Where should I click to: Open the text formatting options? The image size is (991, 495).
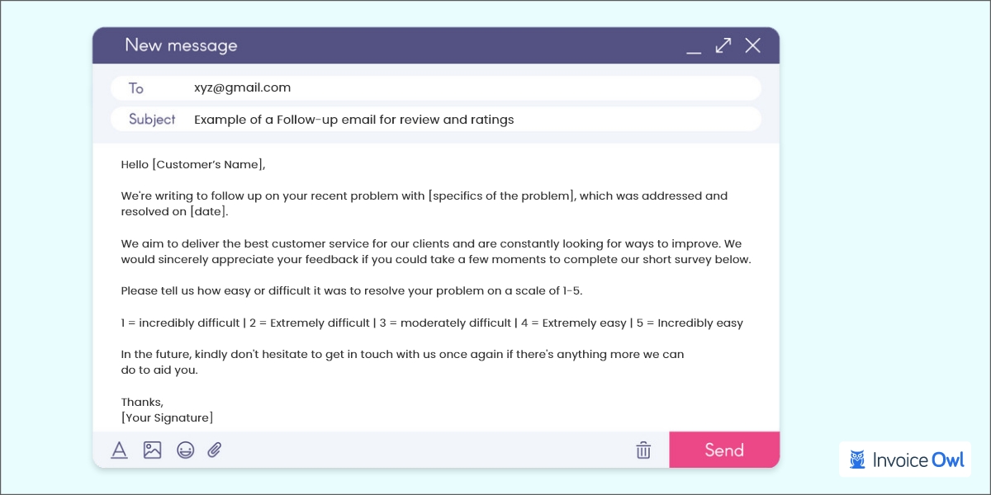pyautogui.click(x=120, y=450)
